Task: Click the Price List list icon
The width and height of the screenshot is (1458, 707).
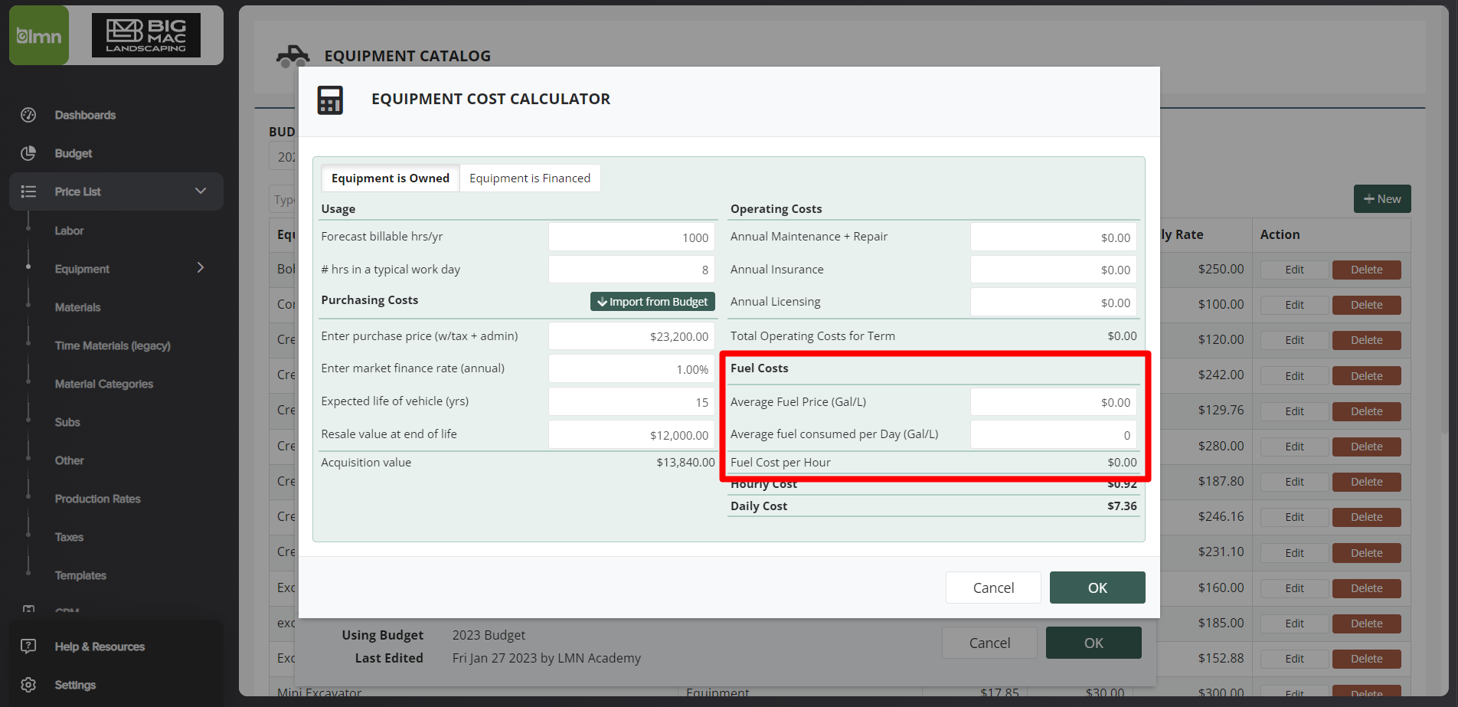Action: [28, 191]
